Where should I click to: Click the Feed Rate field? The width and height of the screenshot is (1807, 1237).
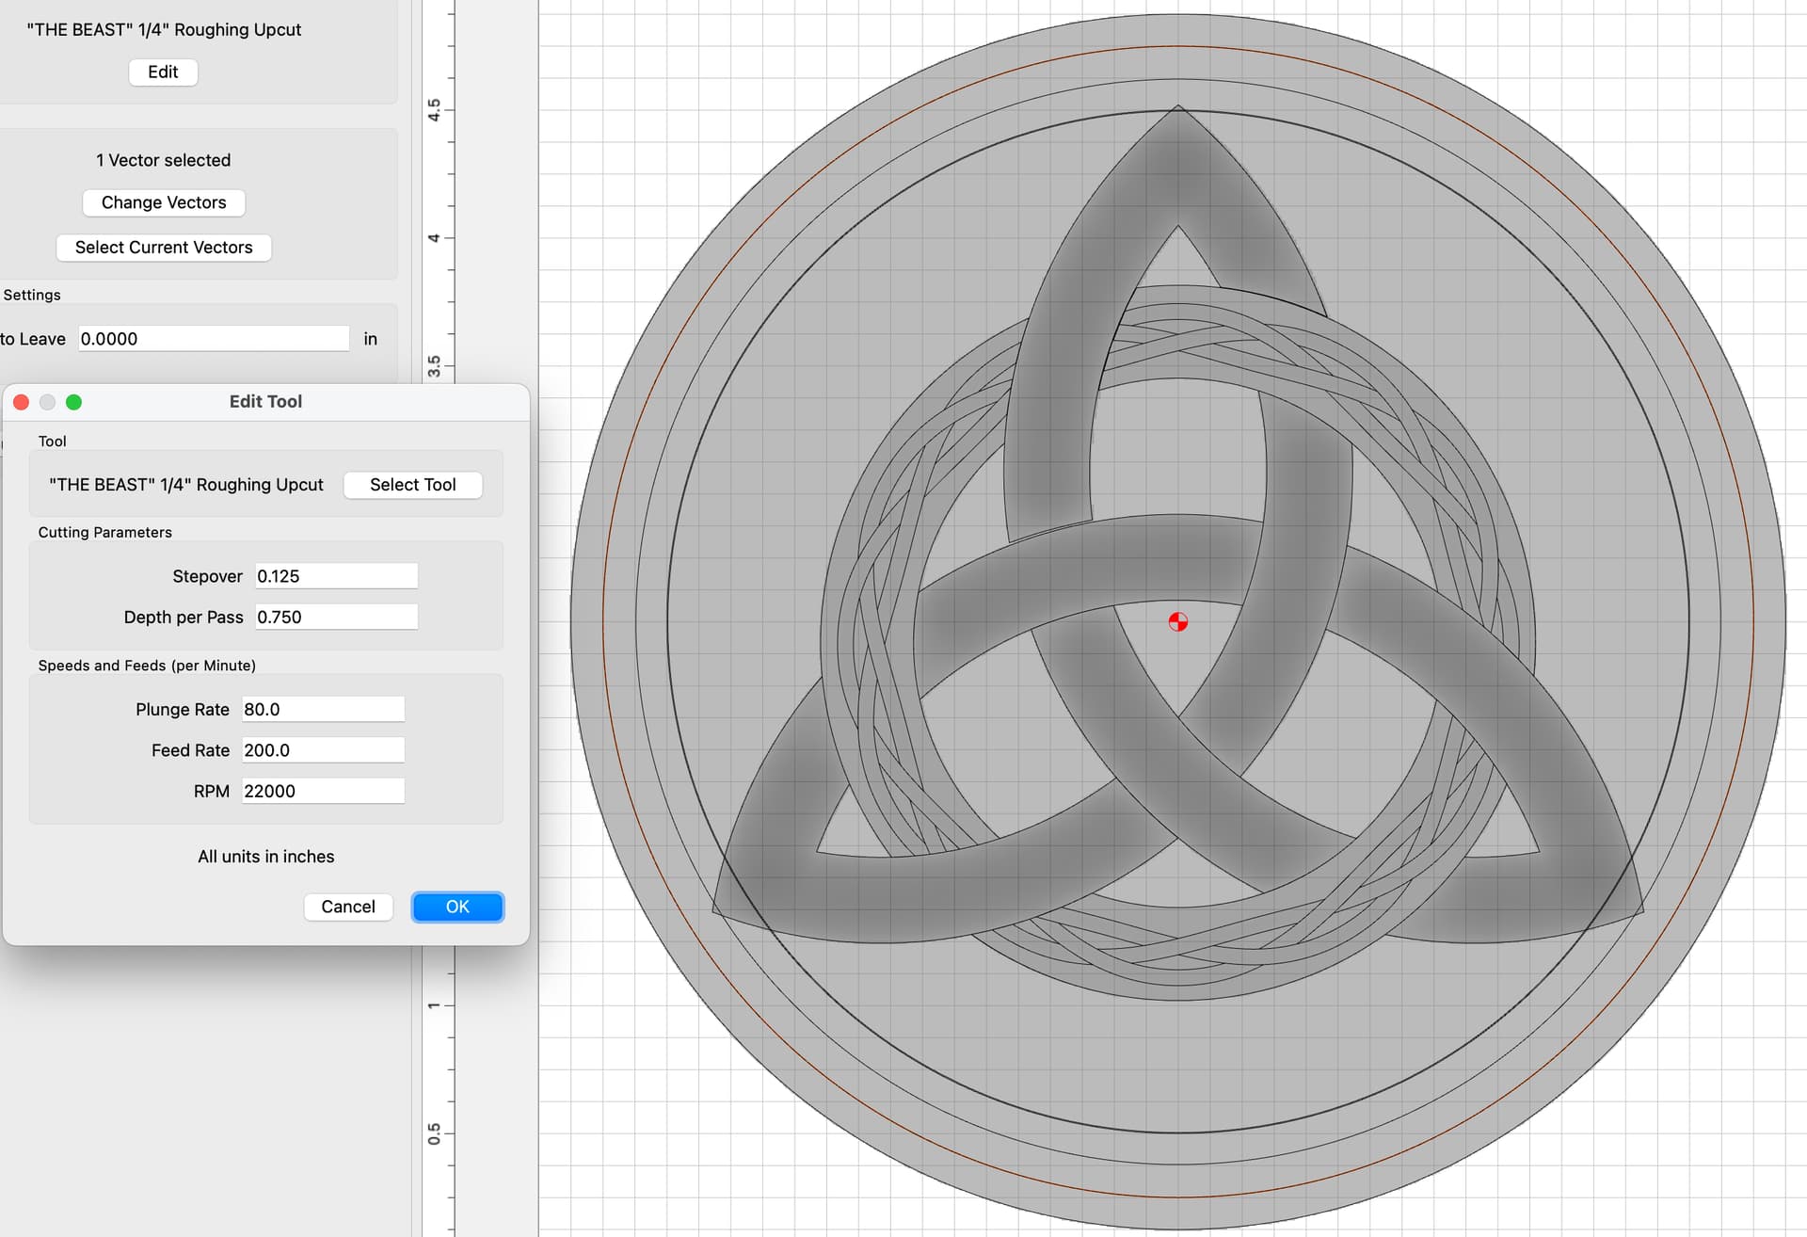[x=323, y=750]
